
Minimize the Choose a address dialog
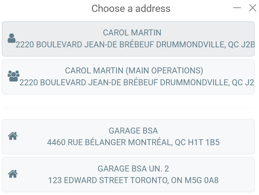pyautogui.click(x=237, y=8)
